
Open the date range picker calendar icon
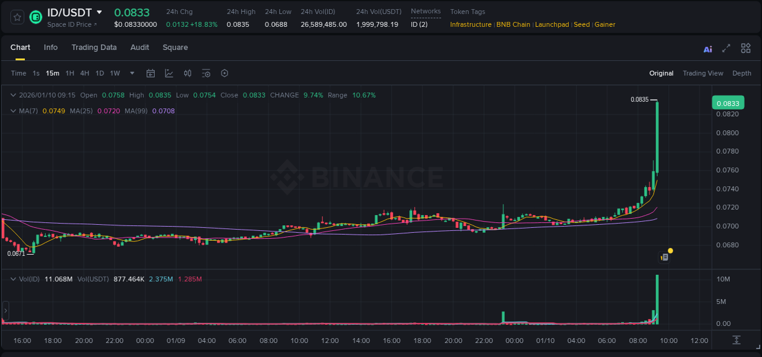pos(151,73)
